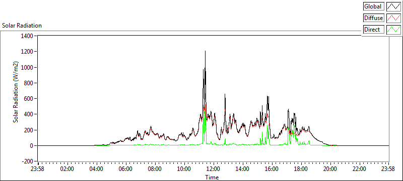
Task: Edit the rightmost 23:58 time axis value
Action: (x=388, y=169)
